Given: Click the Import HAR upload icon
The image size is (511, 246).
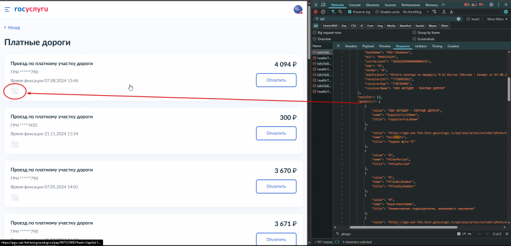Looking at the screenshot, I should [x=444, y=12].
